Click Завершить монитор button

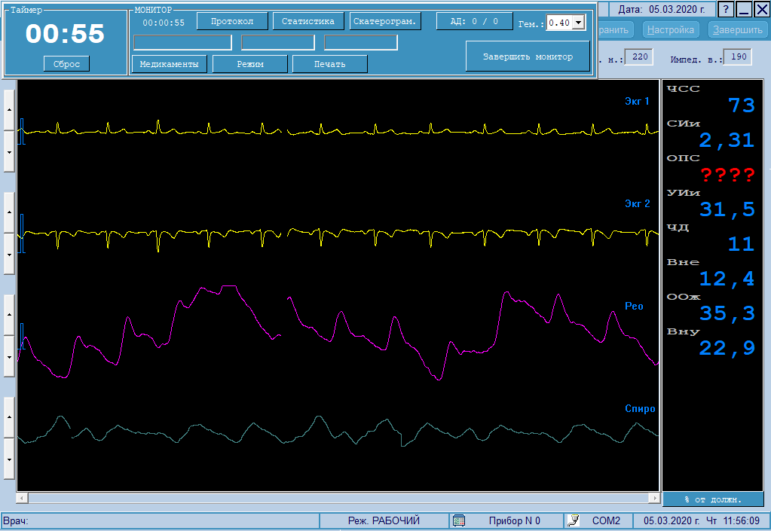click(x=528, y=56)
